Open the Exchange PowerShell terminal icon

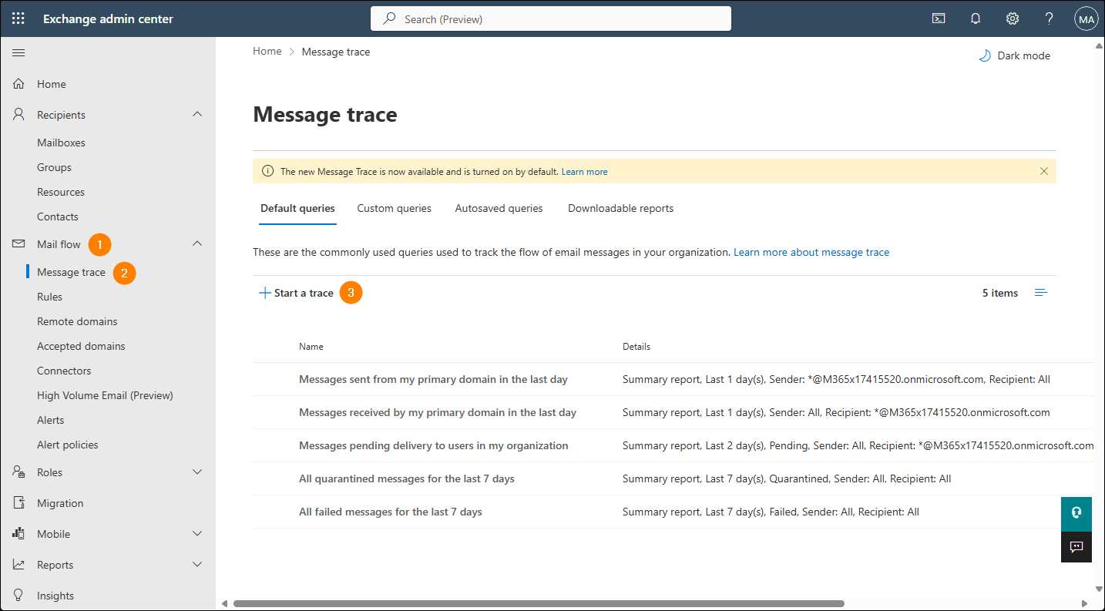[938, 17]
